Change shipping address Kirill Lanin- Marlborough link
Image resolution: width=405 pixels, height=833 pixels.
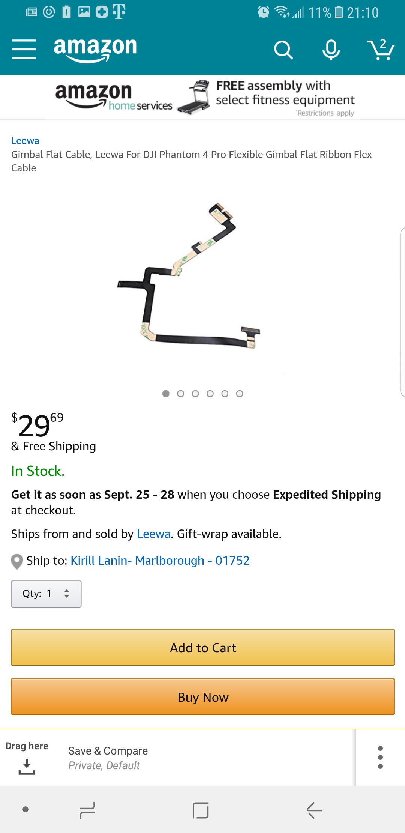(x=160, y=561)
